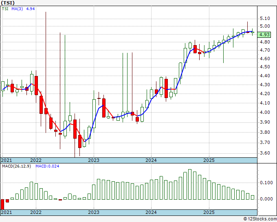Click 2023 on the price chart time axis
Screen dimensions: 277x222
[94, 160]
